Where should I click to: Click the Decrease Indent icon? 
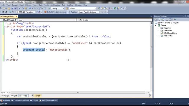click(x=3, y=12)
